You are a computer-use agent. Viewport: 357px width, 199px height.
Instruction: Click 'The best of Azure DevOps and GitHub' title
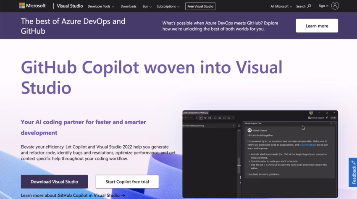point(73,26)
